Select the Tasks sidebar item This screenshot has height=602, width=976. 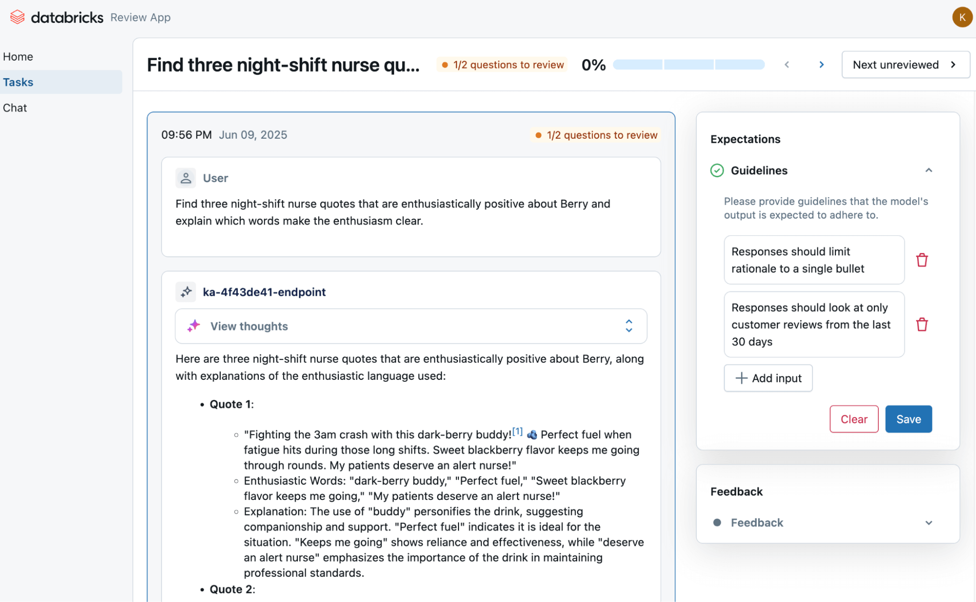point(18,82)
